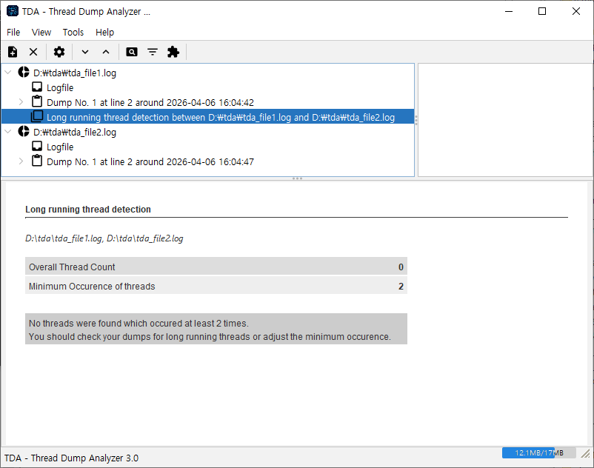Click the magnifier find toolbar icon
Image resolution: width=594 pixels, height=468 pixels.
[x=132, y=52]
